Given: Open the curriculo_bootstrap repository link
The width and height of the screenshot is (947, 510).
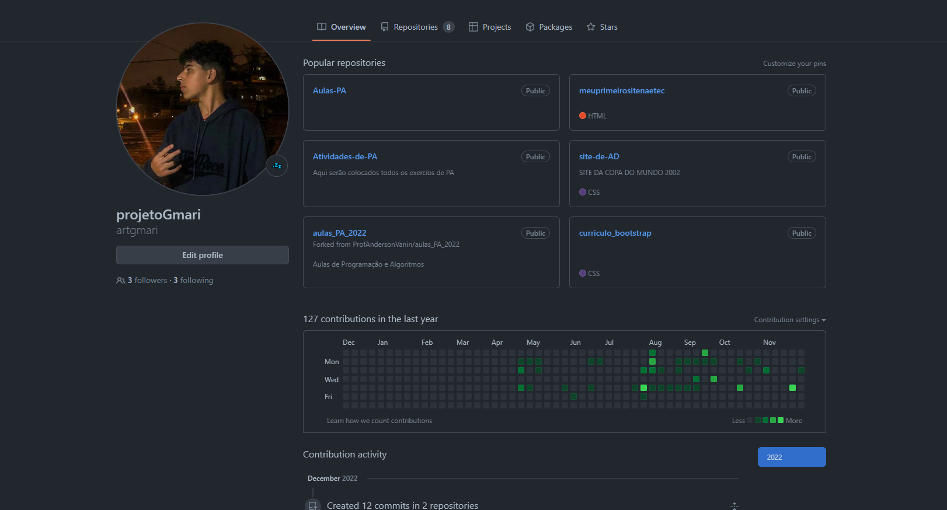Looking at the screenshot, I should [615, 233].
